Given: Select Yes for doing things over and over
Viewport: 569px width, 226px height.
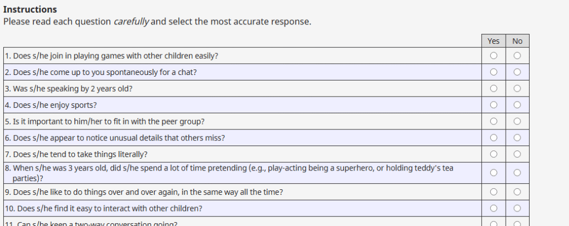Looking at the screenshot, I should pyautogui.click(x=493, y=192).
